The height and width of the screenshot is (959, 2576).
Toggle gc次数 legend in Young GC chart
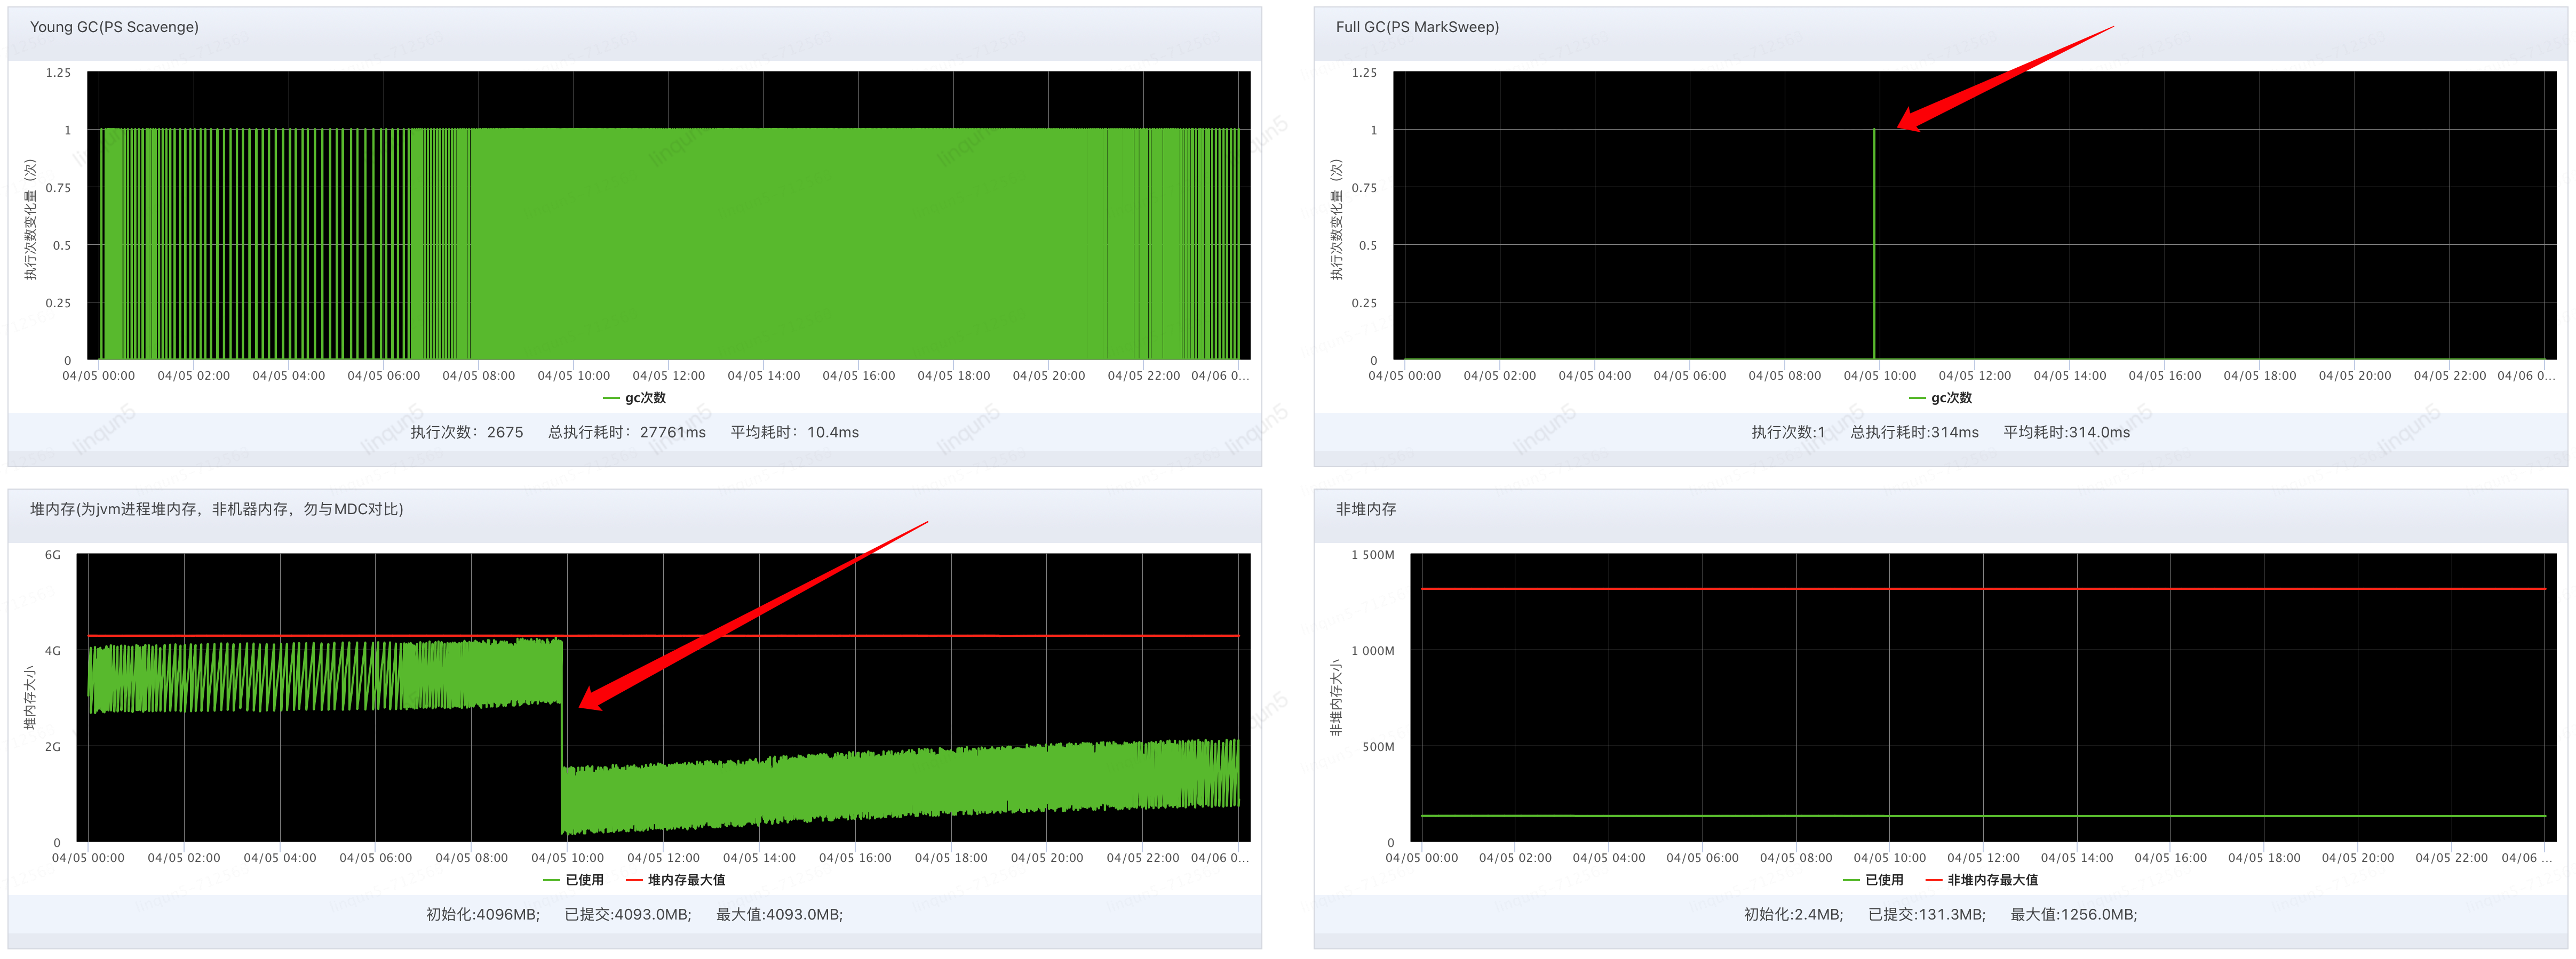click(x=635, y=398)
